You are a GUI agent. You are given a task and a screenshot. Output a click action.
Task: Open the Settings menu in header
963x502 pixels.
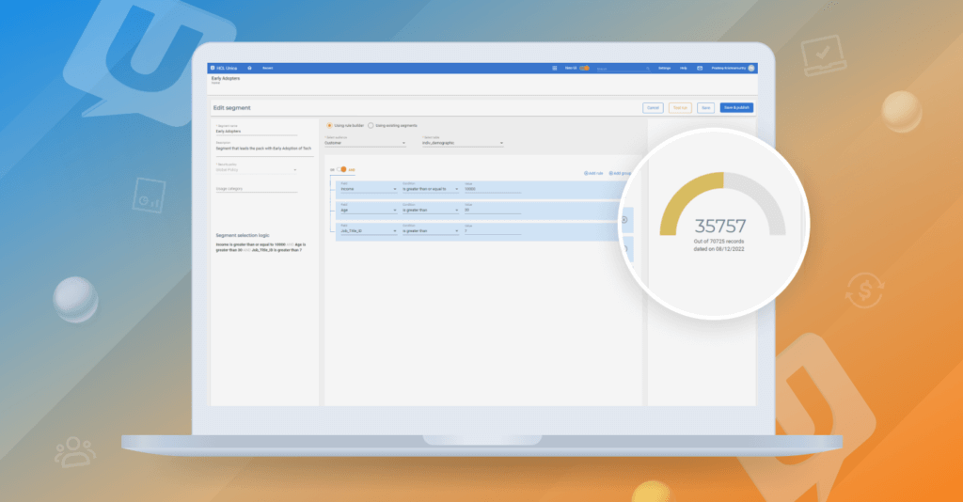click(665, 68)
